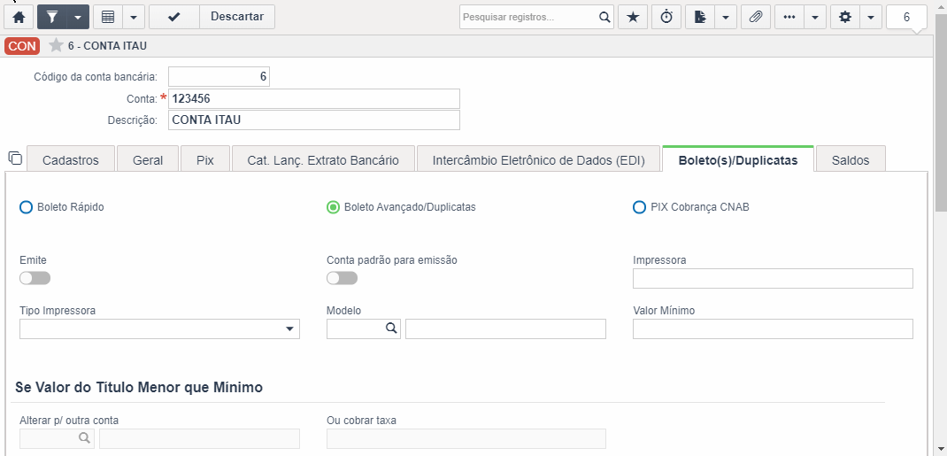The width and height of the screenshot is (947, 456).
Task: Click the 6 - CONTA ITAU title text
Action: [x=107, y=46]
